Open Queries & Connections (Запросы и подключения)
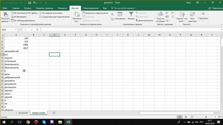The width and height of the screenshot is (223, 125). point(95,13)
